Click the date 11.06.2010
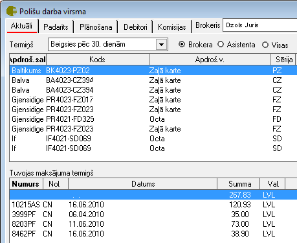This screenshot has width=297, height=243. coord(86,224)
